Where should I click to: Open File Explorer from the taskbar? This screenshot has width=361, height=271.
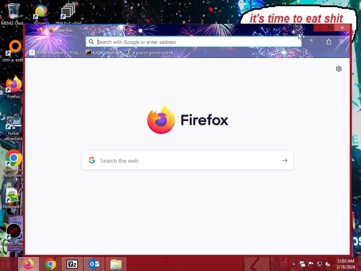116,264
